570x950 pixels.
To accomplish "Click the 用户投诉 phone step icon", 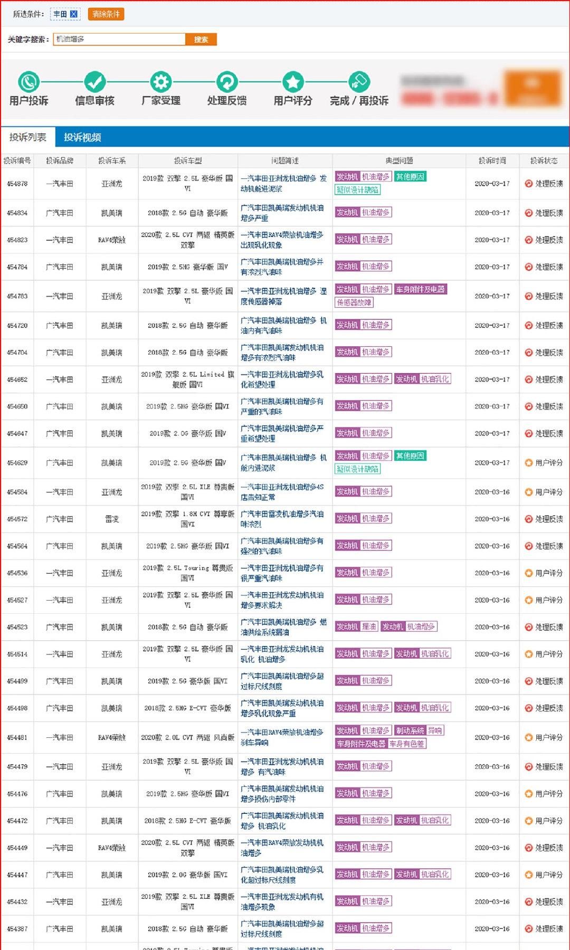I will [28, 82].
